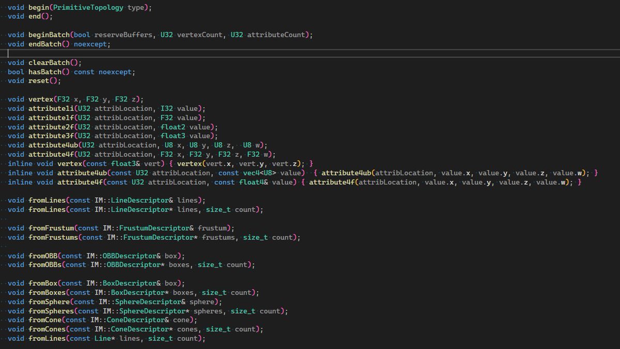Click the 'beginBatch' function name
620x349 pixels.
[49, 35]
